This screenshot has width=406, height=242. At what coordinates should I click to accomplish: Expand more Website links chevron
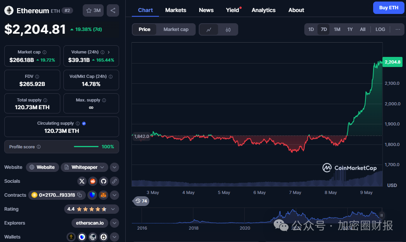(x=114, y=167)
